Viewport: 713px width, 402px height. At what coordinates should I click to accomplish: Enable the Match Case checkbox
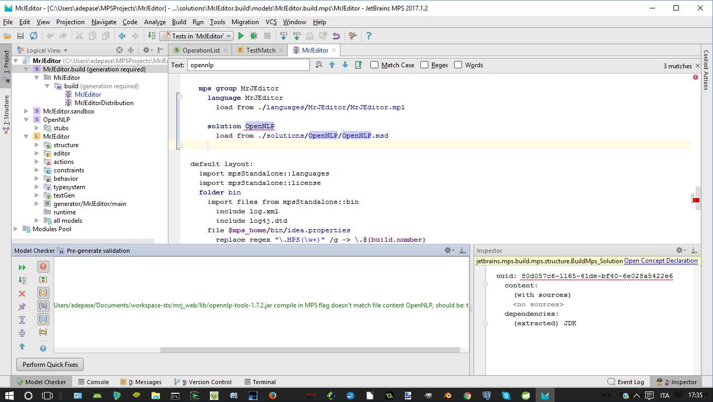374,65
